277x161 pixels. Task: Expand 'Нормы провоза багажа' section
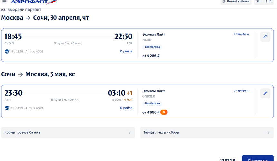[x=68, y=132]
